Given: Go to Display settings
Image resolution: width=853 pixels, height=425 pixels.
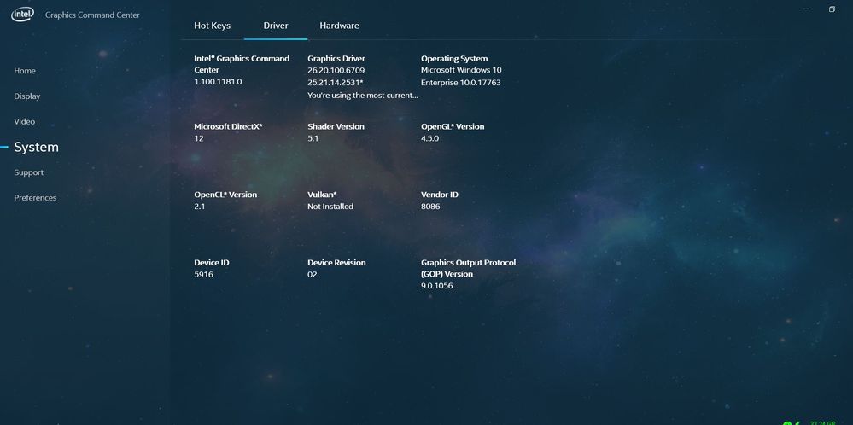Looking at the screenshot, I should 27,96.
